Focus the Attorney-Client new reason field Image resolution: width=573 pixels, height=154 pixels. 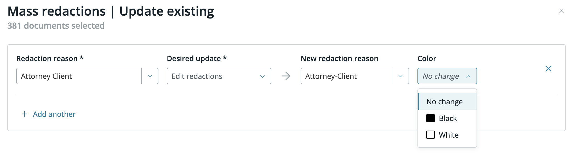pyautogui.click(x=346, y=76)
